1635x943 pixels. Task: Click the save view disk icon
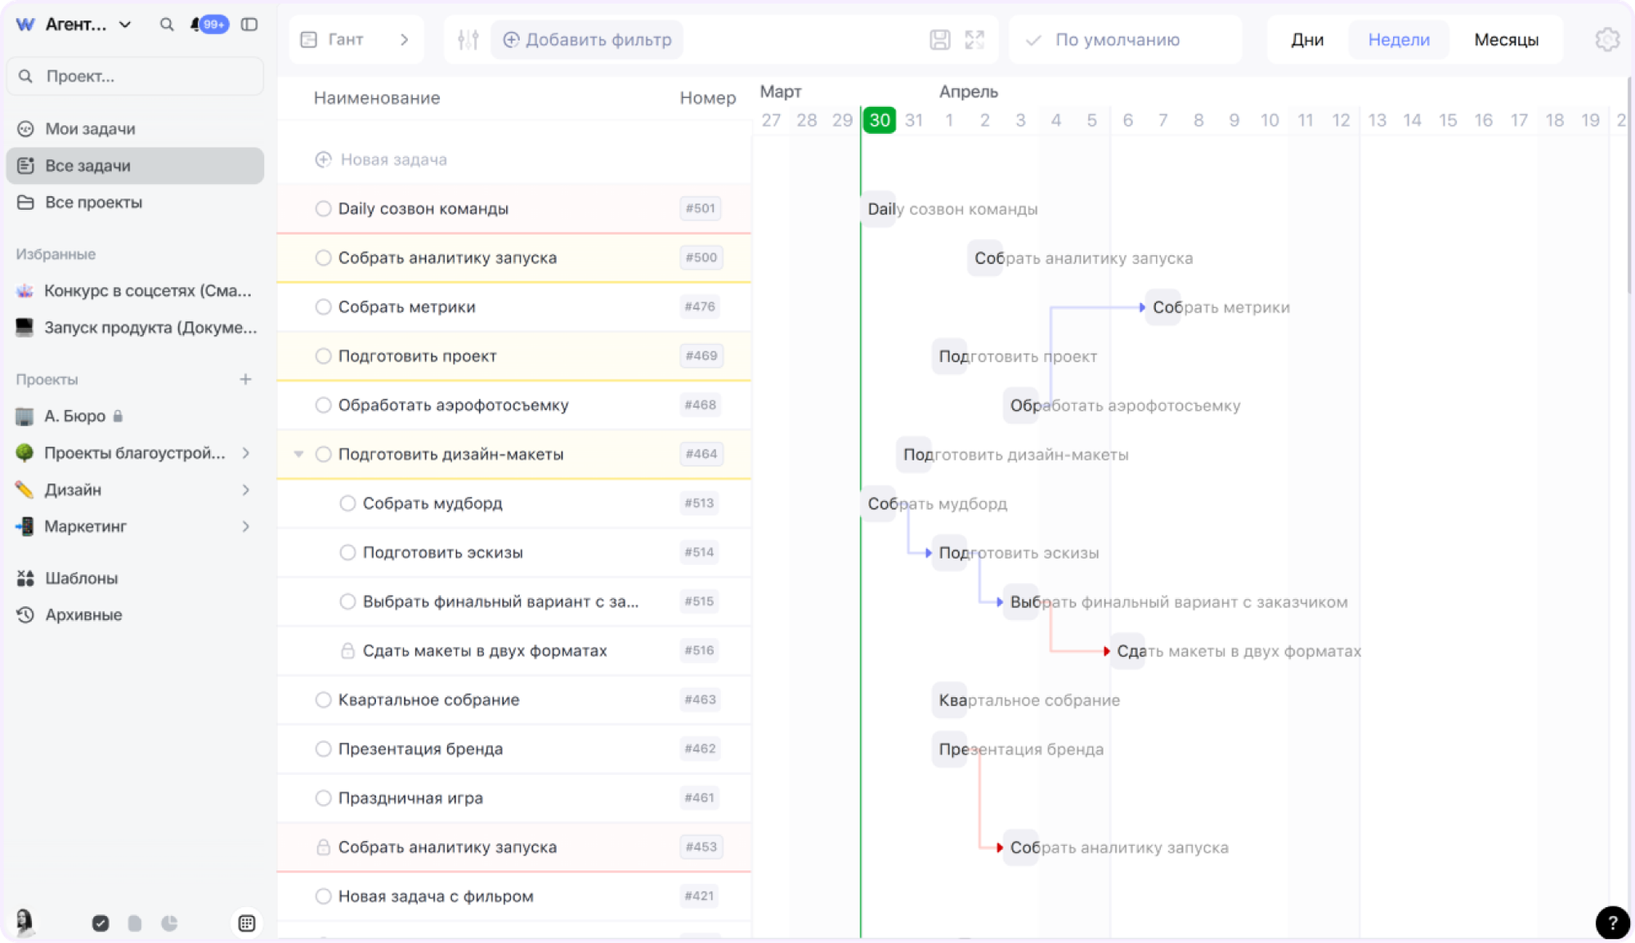[940, 39]
